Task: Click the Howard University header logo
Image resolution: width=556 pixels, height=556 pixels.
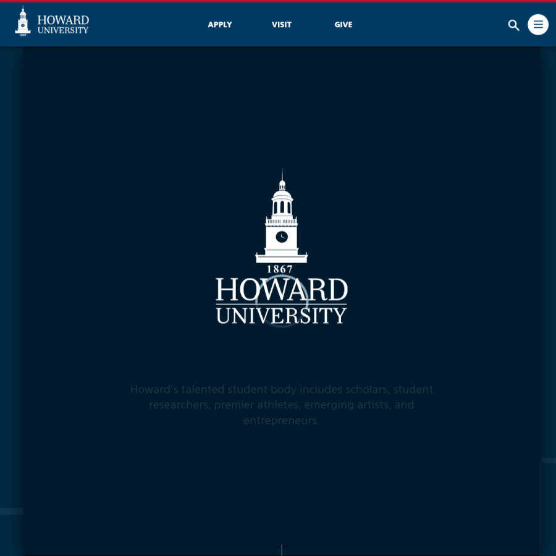Action: point(52,21)
